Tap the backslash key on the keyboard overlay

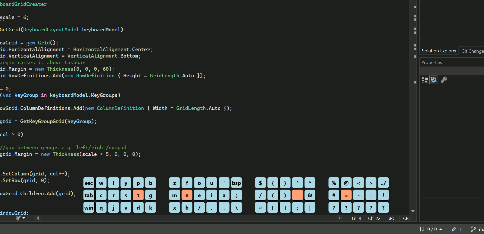pyautogui.click(x=236, y=208)
